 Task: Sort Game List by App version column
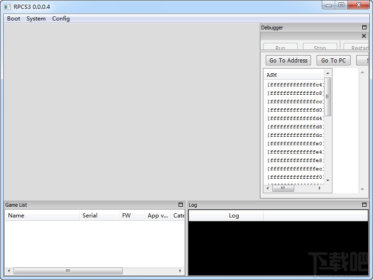pos(158,216)
